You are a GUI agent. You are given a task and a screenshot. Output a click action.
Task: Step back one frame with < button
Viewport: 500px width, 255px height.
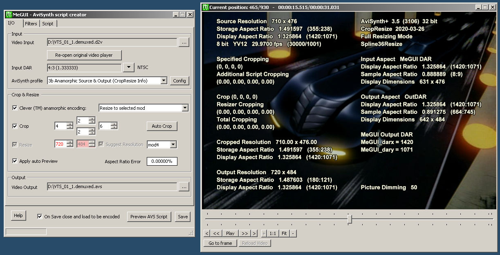point(207,233)
